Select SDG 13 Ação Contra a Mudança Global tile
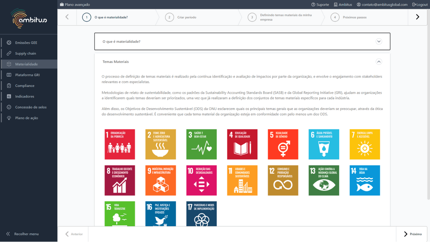This screenshot has height=242, width=430. coord(324,180)
